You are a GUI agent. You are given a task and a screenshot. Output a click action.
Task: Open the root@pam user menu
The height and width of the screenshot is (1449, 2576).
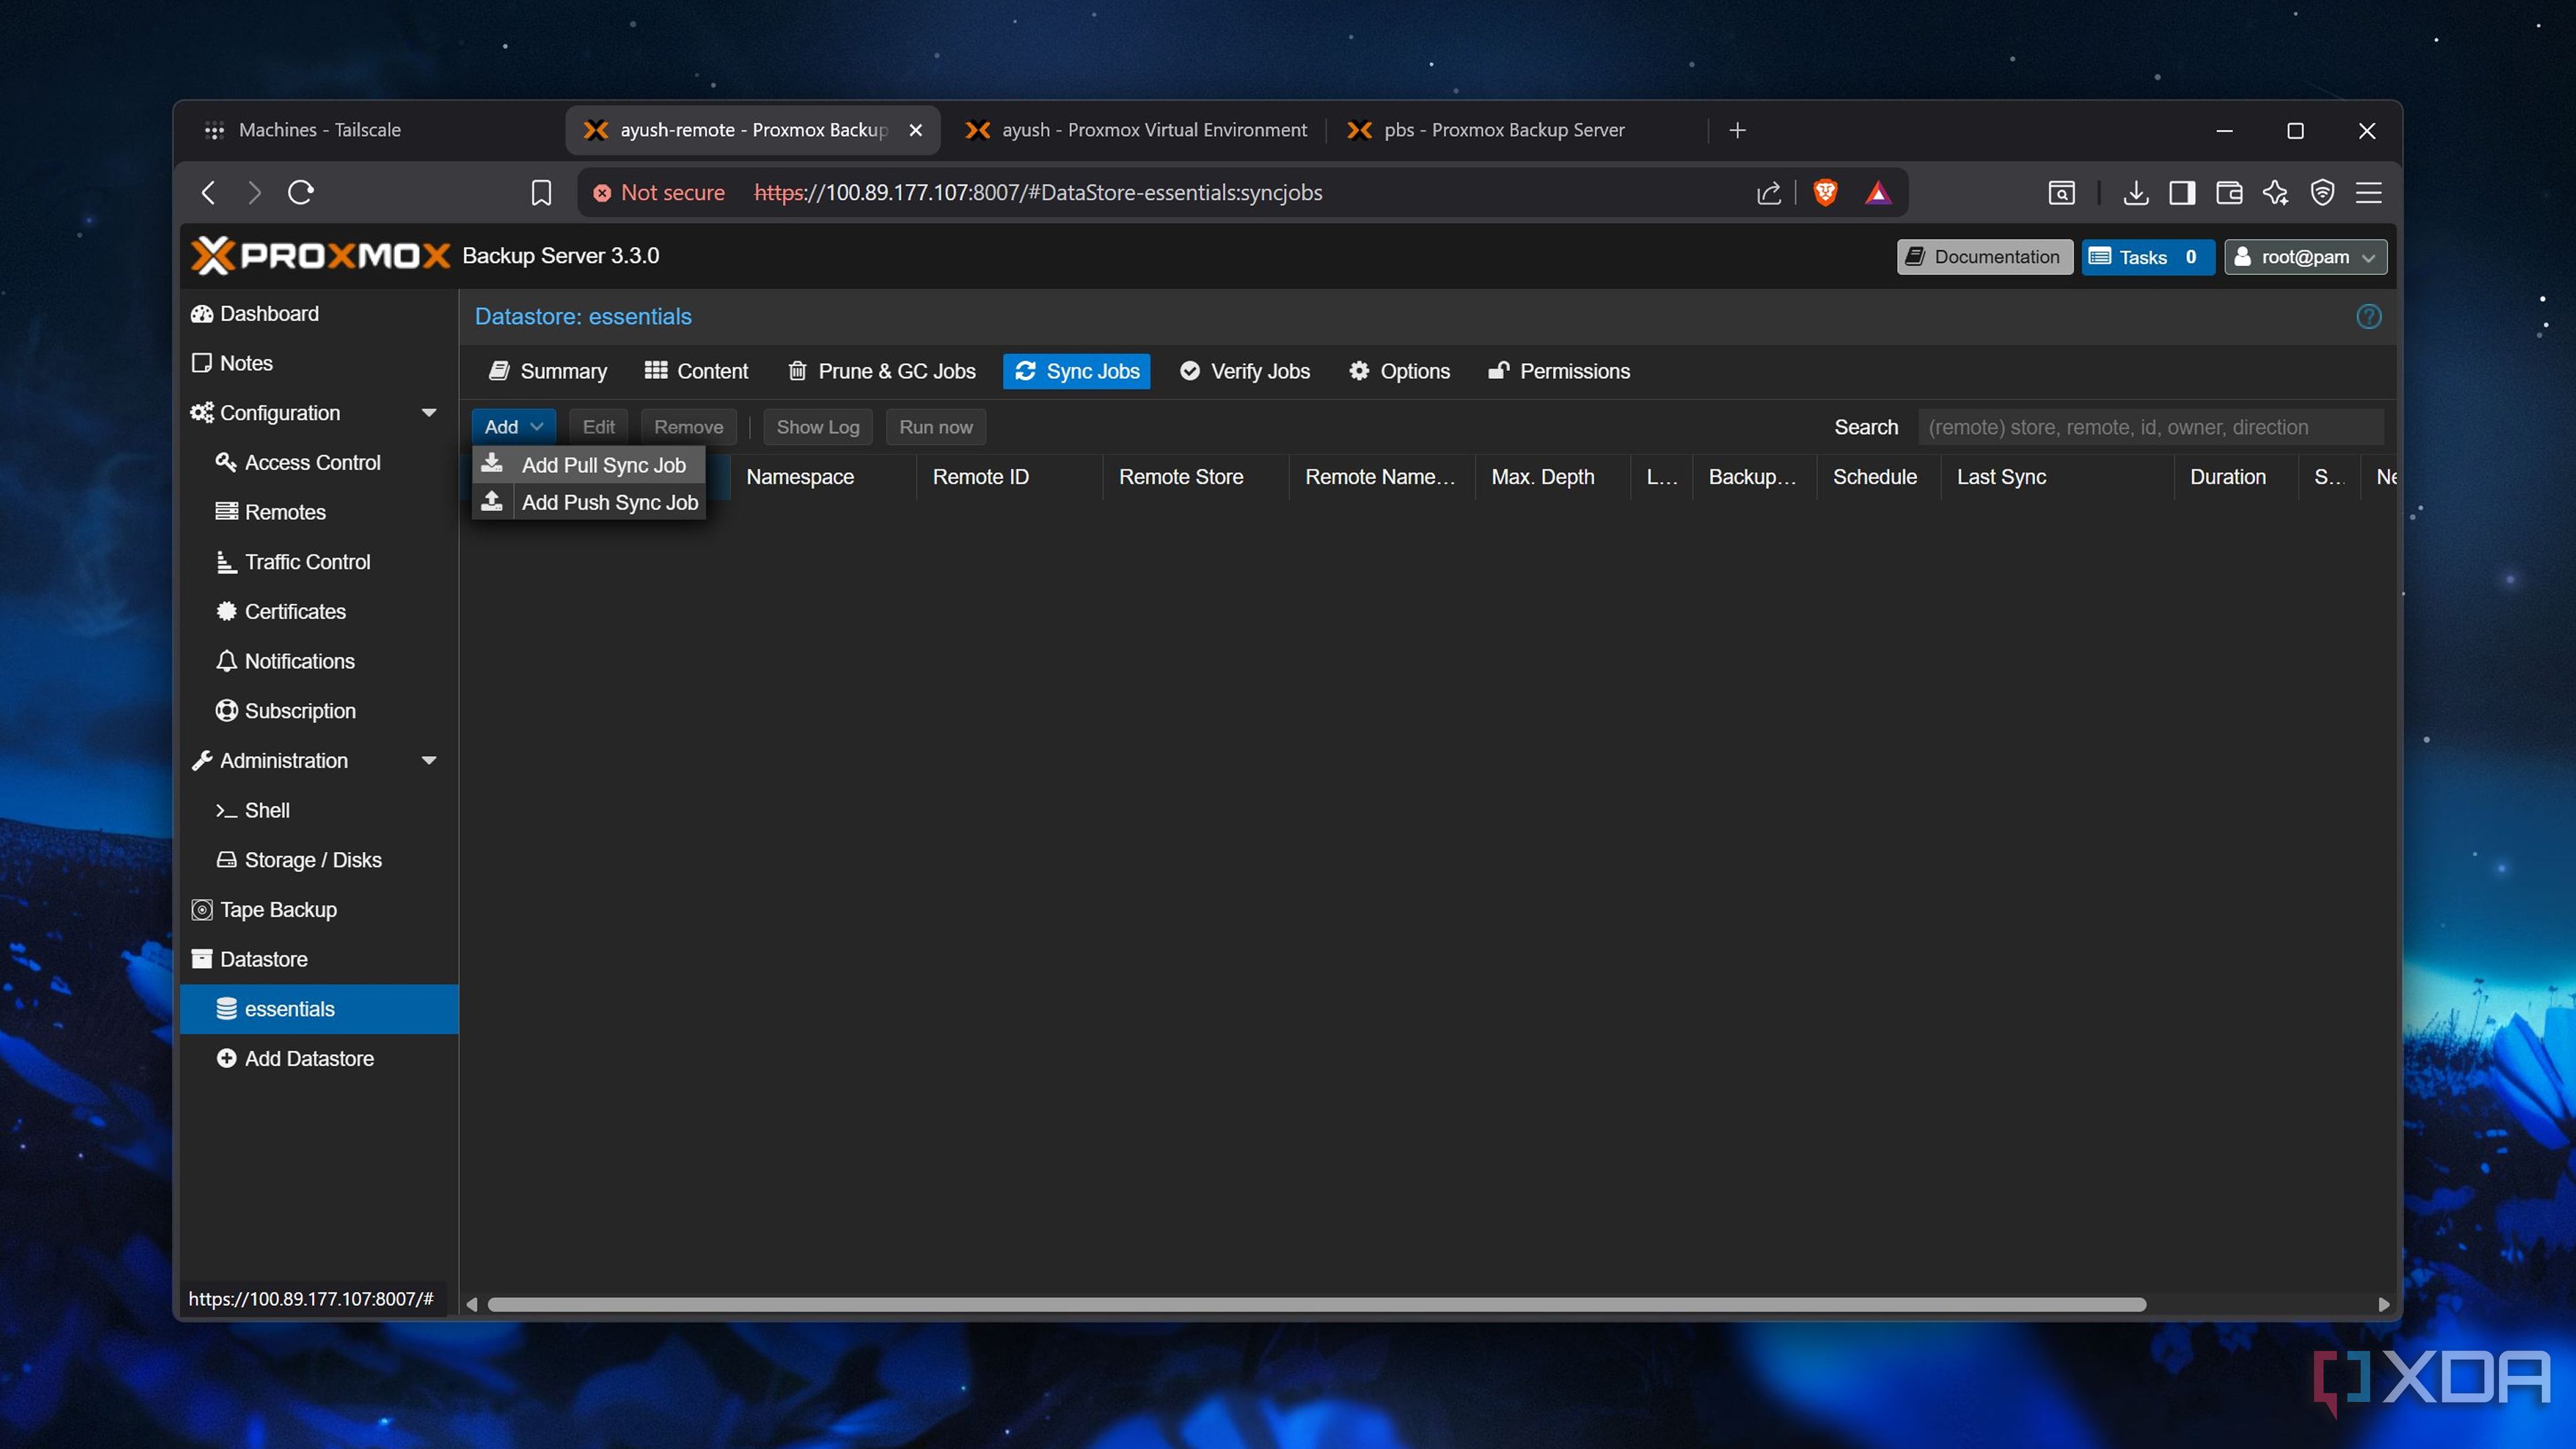[x=2305, y=257]
